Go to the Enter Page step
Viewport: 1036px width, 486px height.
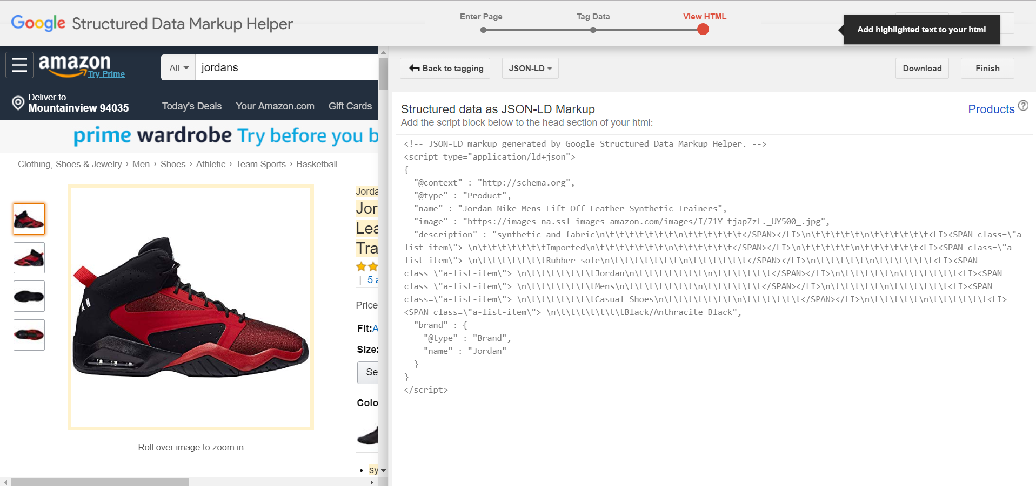pos(483,30)
